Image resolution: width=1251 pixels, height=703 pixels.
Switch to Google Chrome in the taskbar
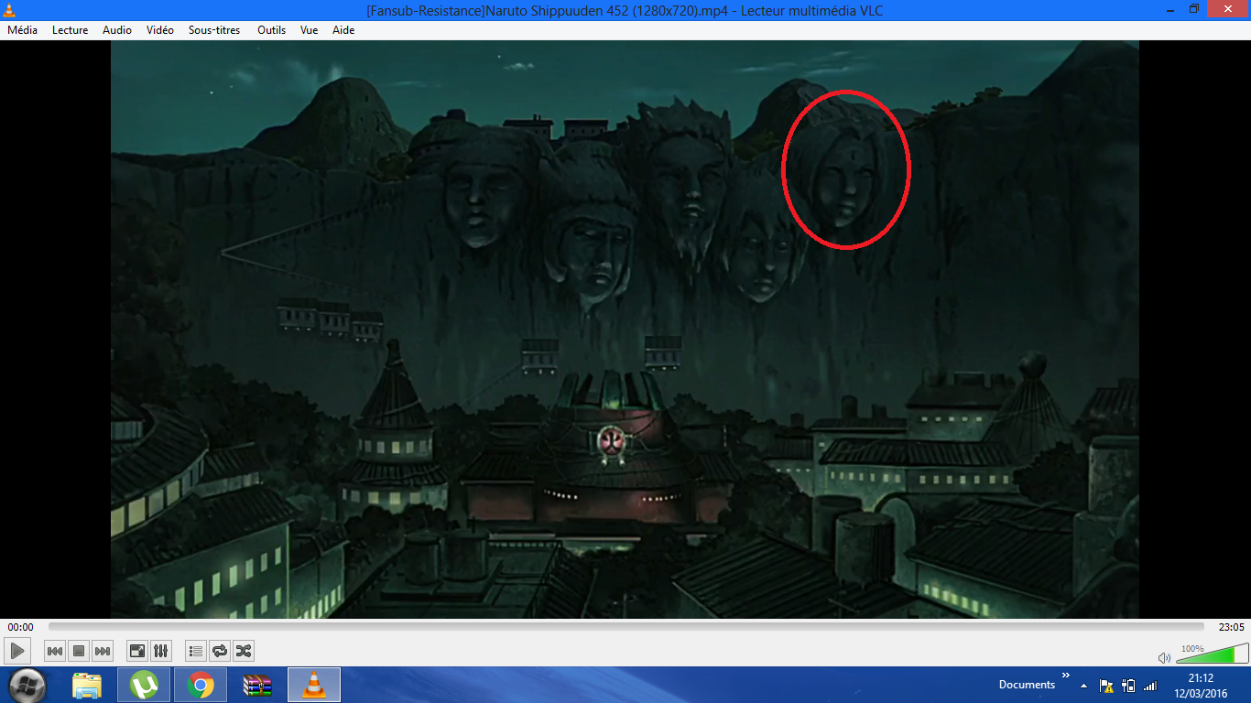click(201, 685)
